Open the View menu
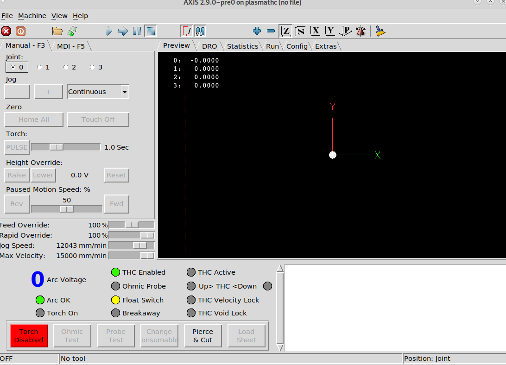This screenshot has width=506, height=365. [59, 16]
